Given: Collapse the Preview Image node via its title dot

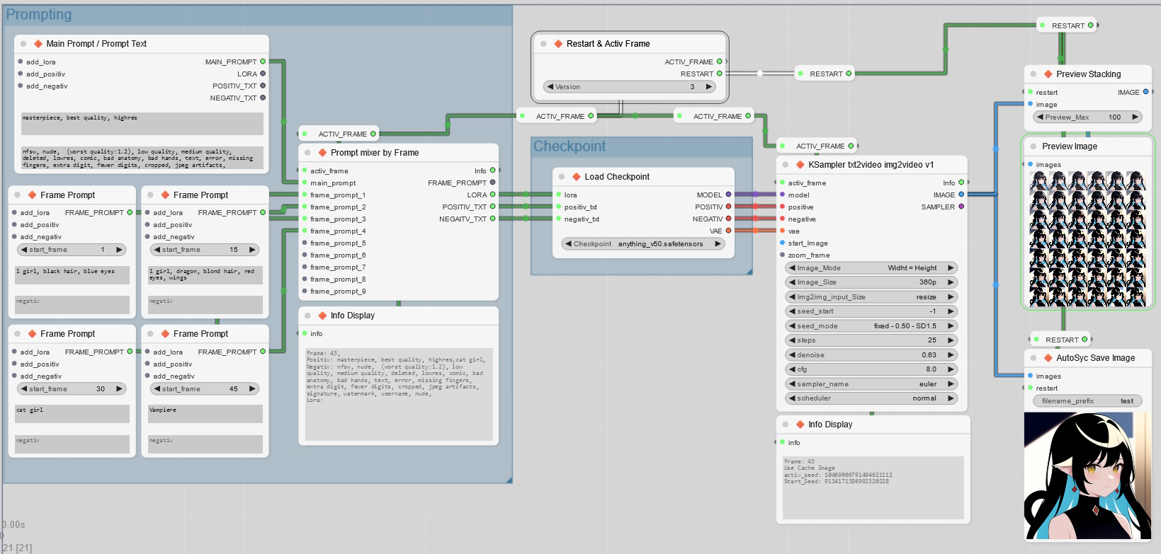Looking at the screenshot, I should click(x=1033, y=146).
